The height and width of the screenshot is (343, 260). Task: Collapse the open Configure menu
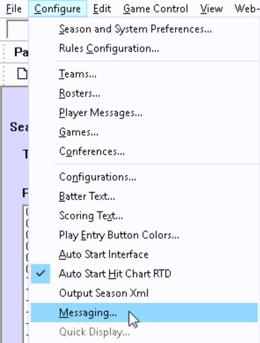(x=57, y=9)
